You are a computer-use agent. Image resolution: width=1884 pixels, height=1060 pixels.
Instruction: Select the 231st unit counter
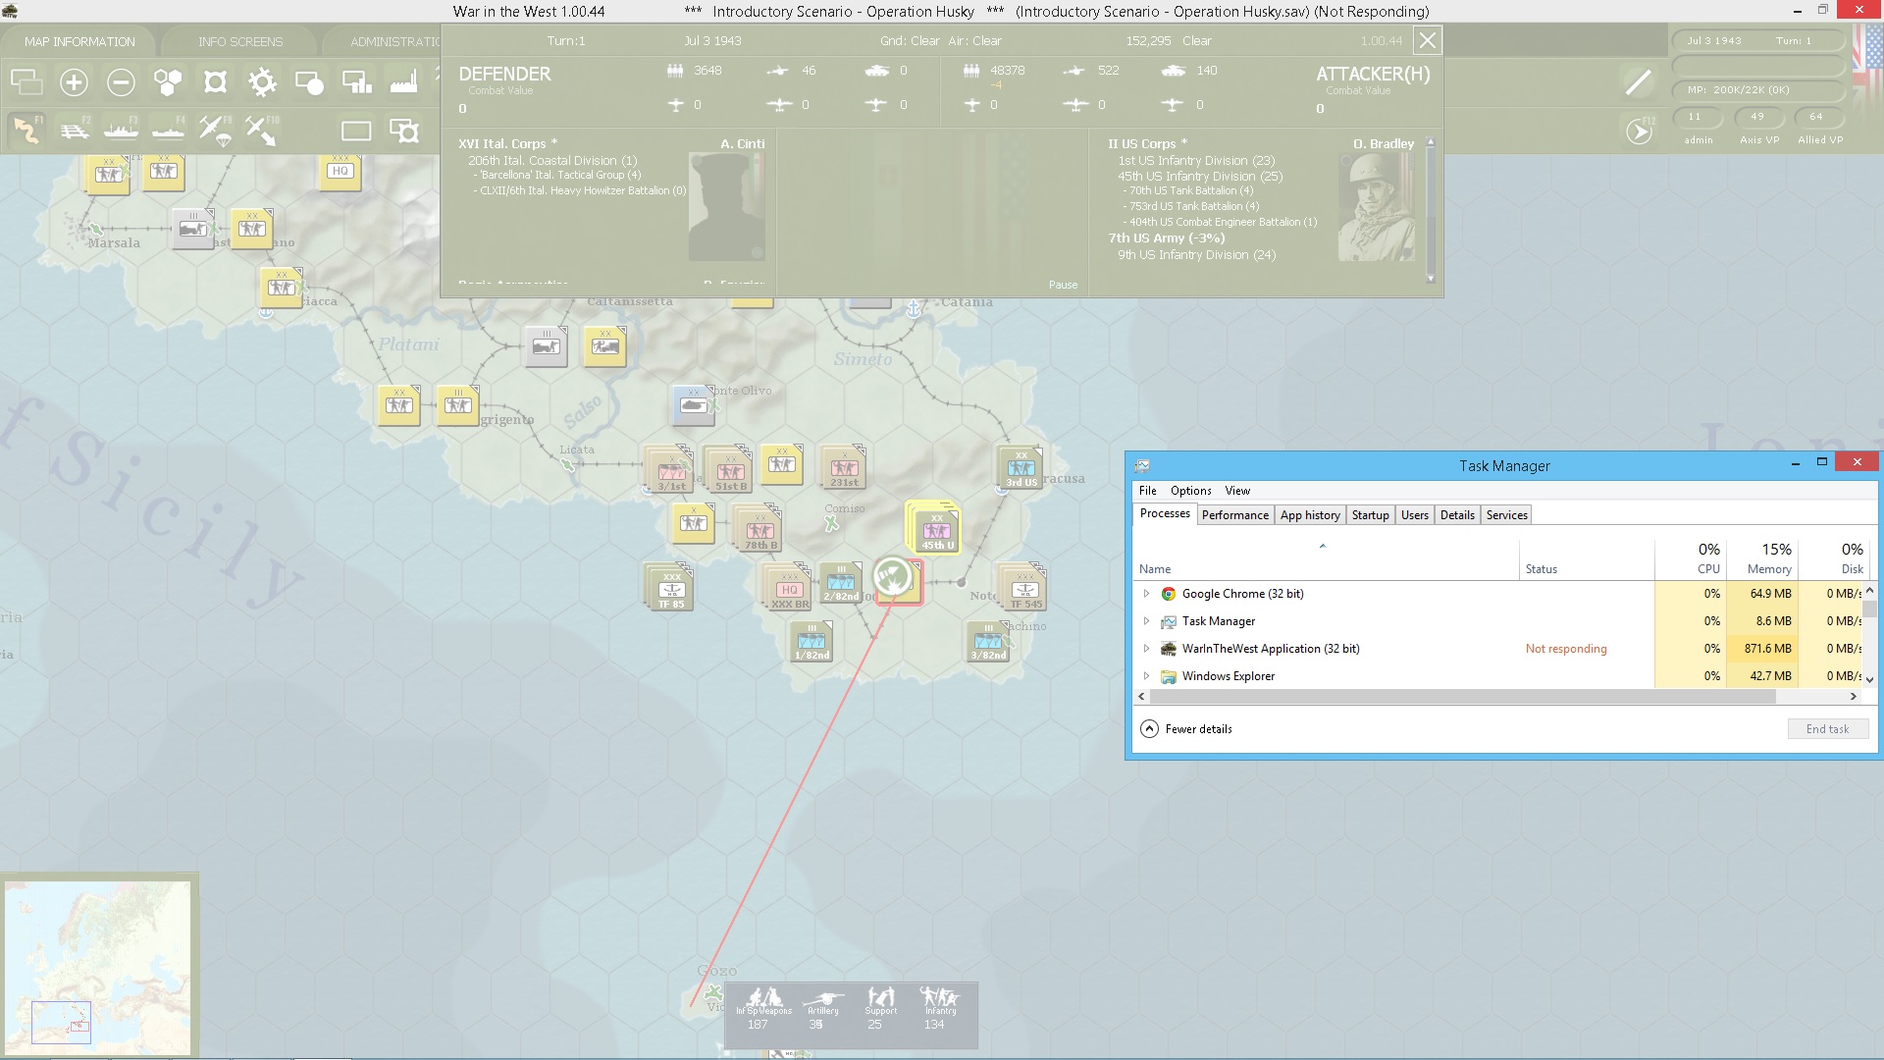(x=844, y=467)
